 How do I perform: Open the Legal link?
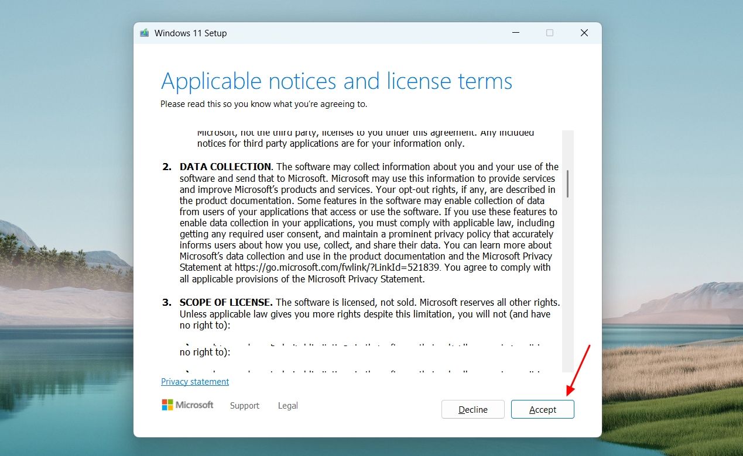[287, 406]
